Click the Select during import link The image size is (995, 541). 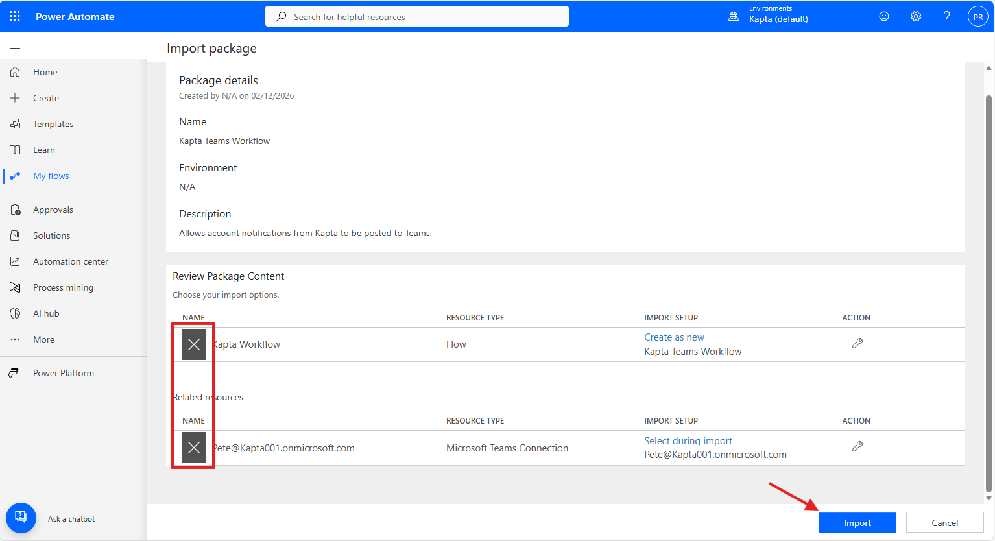click(688, 441)
